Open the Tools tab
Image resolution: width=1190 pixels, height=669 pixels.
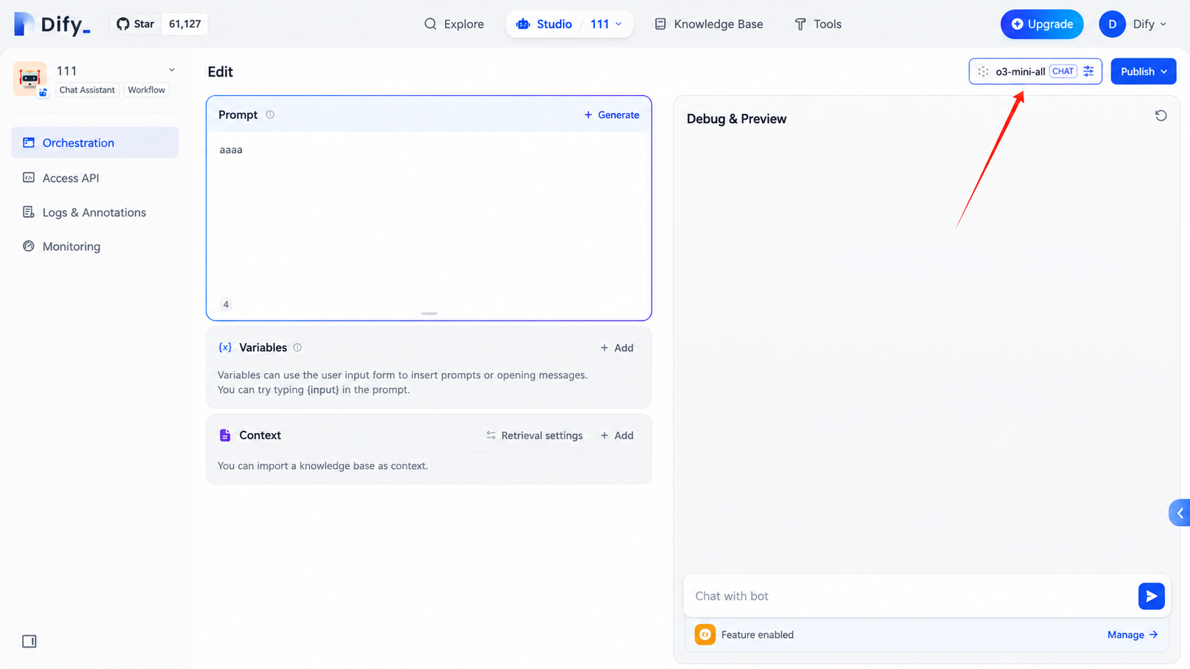click(818, 24)
